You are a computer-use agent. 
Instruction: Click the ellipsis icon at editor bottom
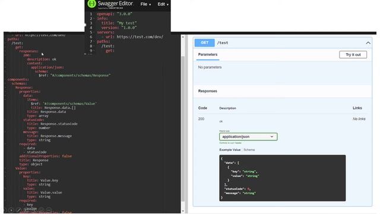pos(49,210)
